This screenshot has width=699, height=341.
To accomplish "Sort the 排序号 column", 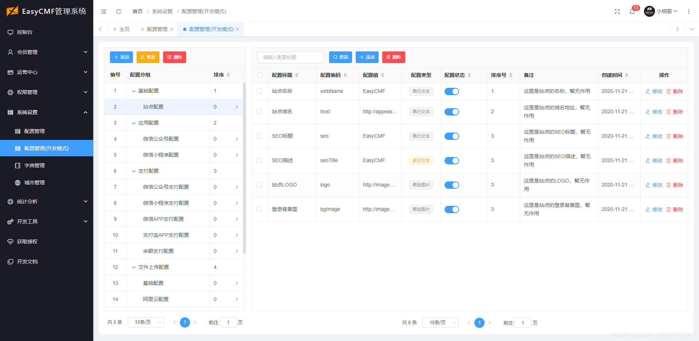I will [511, 75].
